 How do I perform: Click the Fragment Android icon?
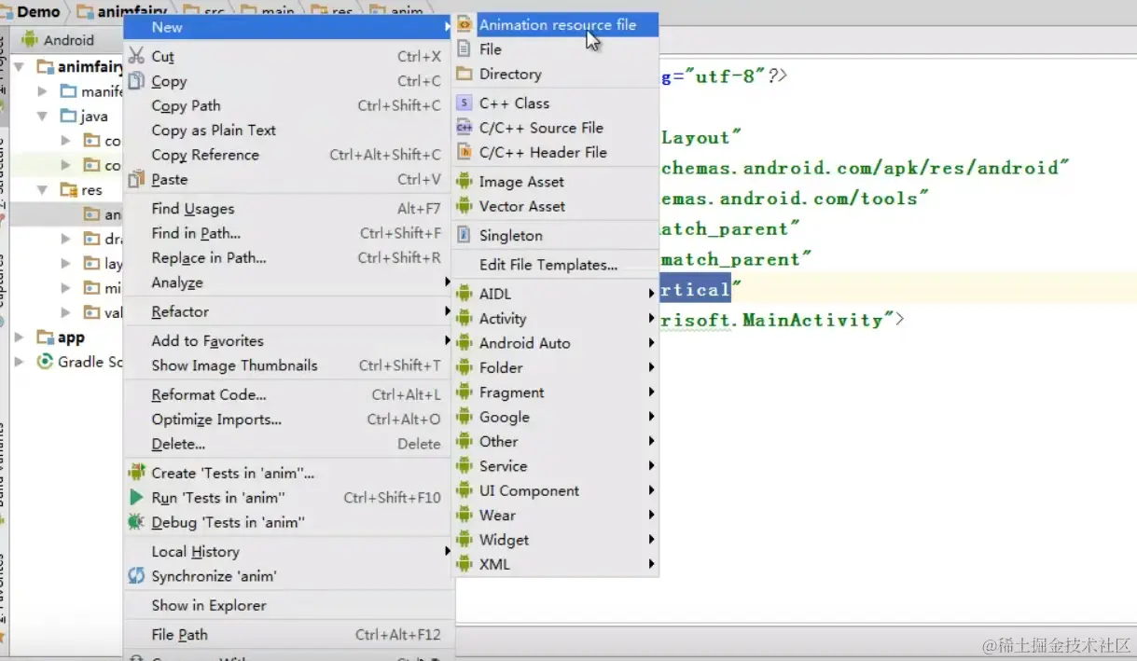click(465, 392)
